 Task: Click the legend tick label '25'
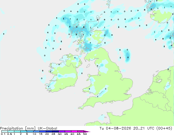point(53,134)
